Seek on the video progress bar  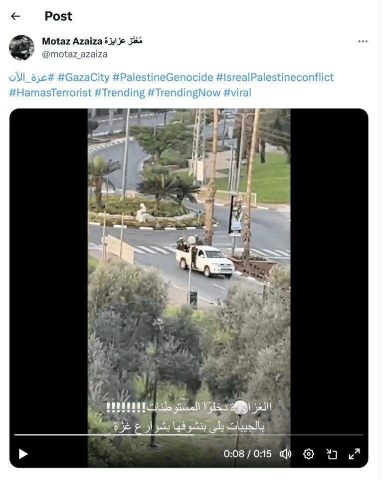click(189, 435)
